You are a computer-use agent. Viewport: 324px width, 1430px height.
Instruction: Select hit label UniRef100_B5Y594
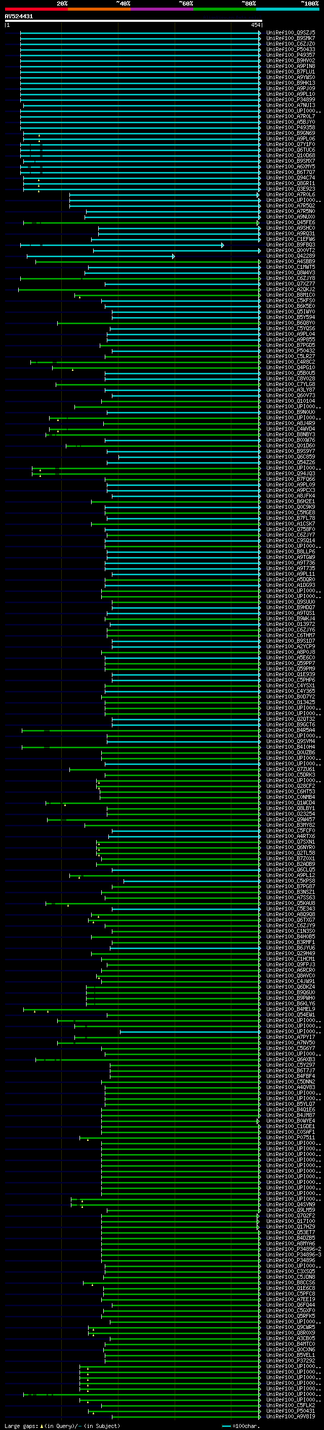[290, 318]
